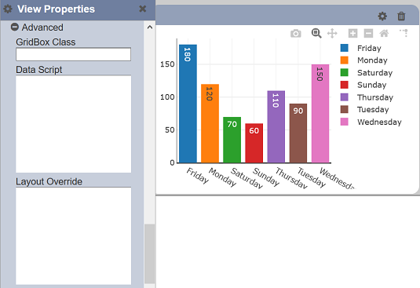Click the Sunday x-axis label
Image resolution: width=420 pixels, height=288 pixels.
(x=266, y=177)
